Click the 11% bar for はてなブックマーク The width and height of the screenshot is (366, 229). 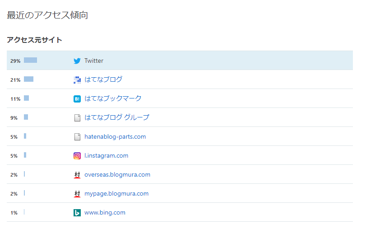point(26,98)
